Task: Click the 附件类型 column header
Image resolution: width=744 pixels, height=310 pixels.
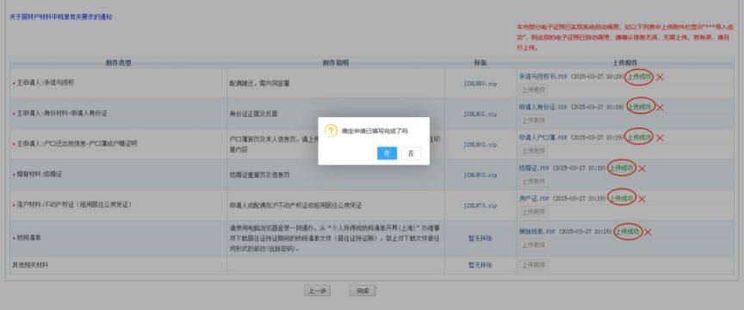Action: 118,63
